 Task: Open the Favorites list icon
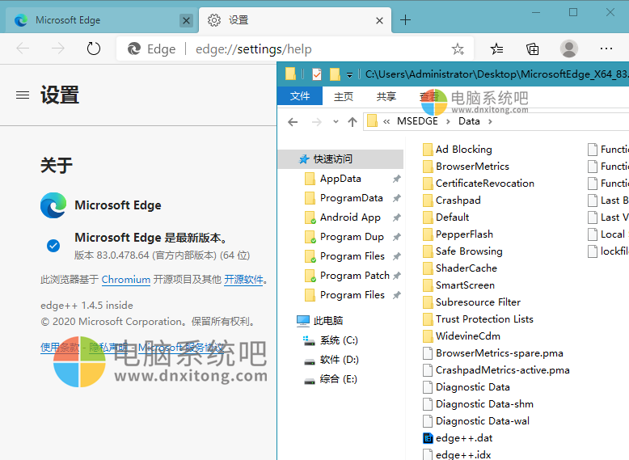coord(496,49)
